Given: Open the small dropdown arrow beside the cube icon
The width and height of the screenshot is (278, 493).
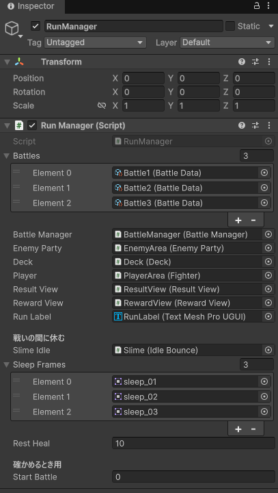Looking at the screenshot, I should coord(20,36).
